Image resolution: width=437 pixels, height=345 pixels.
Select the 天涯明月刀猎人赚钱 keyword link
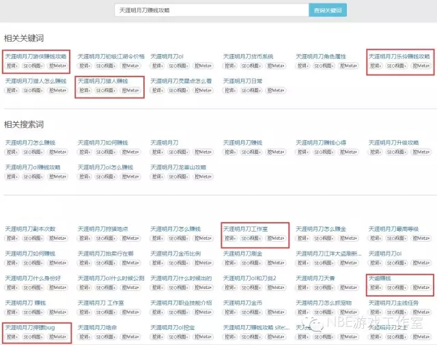pyautogui.click(x=102, y=81)
